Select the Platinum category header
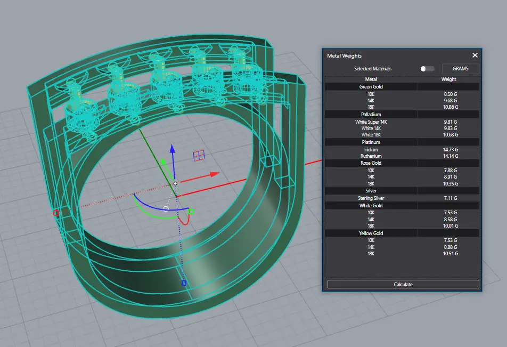This screenshot has width=507, height=347. (371, 142)
